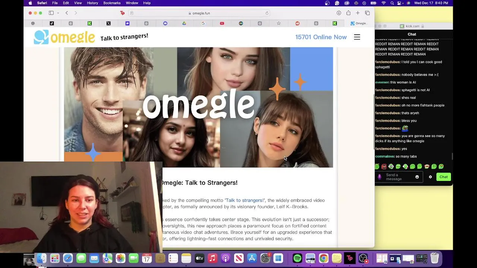Screen dimensions: 477x268
Task: Click username 'eveener' in Kick chat
Action: coord(382,82)
